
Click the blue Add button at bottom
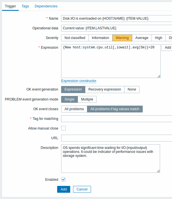pyautogui.click(x=64, y=189)
